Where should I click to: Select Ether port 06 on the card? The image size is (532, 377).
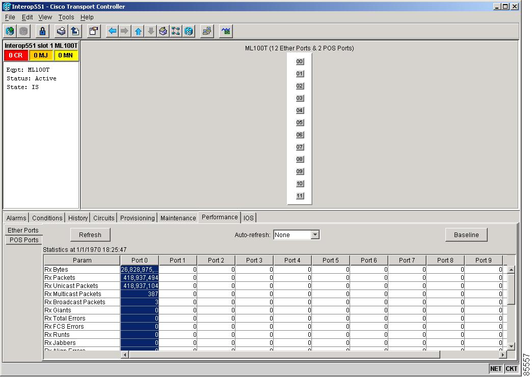300,134
